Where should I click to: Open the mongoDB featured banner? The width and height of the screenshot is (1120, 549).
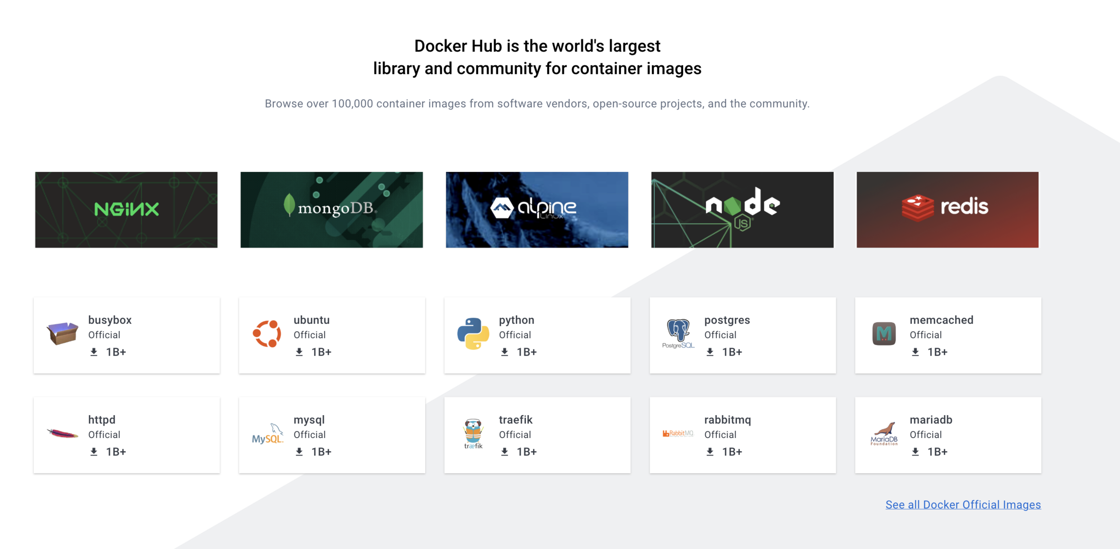332,210
